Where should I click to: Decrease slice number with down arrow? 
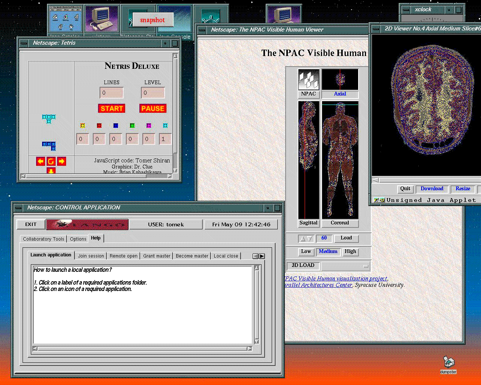pos(310,238)
